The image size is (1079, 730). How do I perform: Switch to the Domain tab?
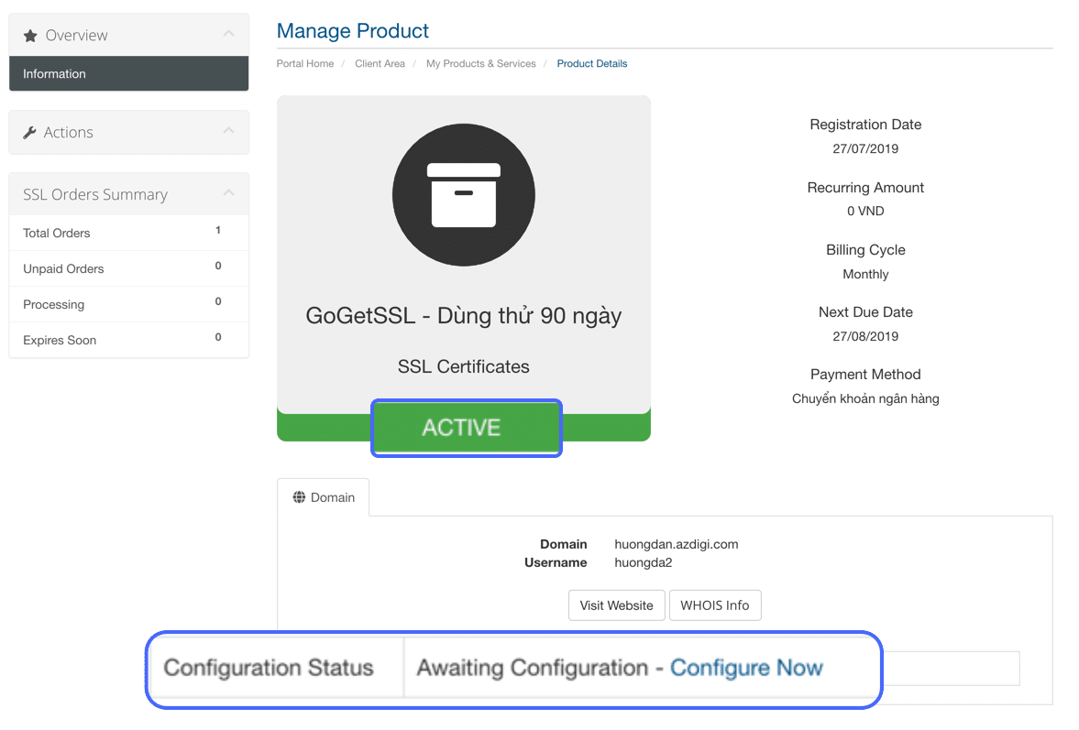pyautogui.click(x=323, y=496)
